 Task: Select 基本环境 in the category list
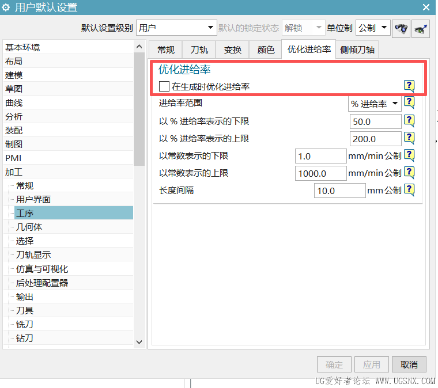coord(68,47)
